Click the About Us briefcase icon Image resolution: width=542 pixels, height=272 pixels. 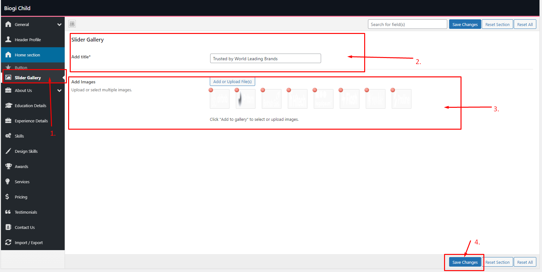(x=8, y=90)
